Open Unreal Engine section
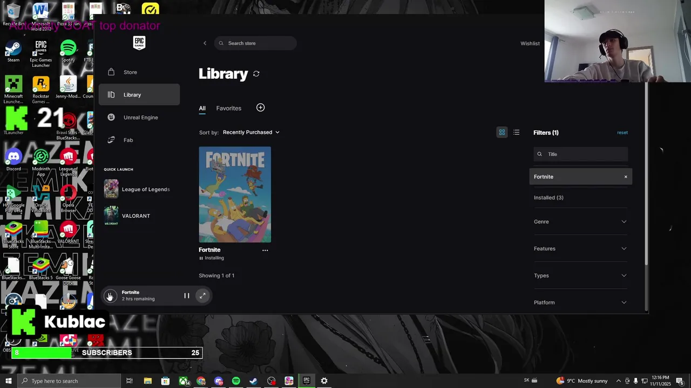 coord(139,117)
